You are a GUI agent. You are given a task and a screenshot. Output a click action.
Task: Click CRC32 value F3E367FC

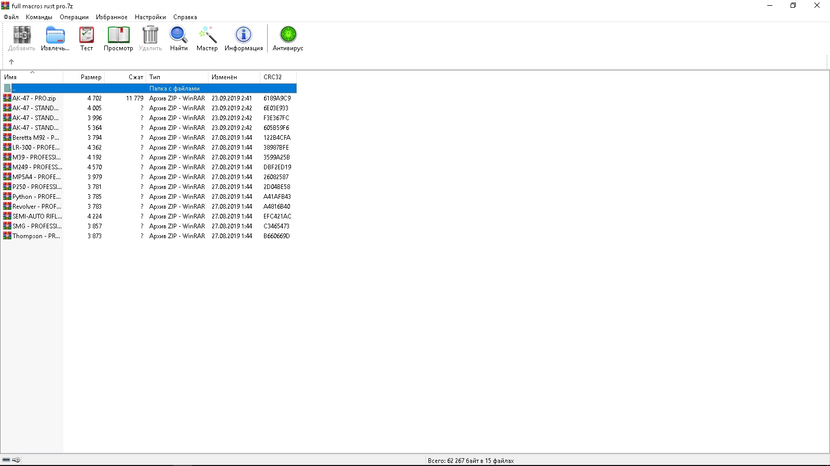tap(276, 118)
